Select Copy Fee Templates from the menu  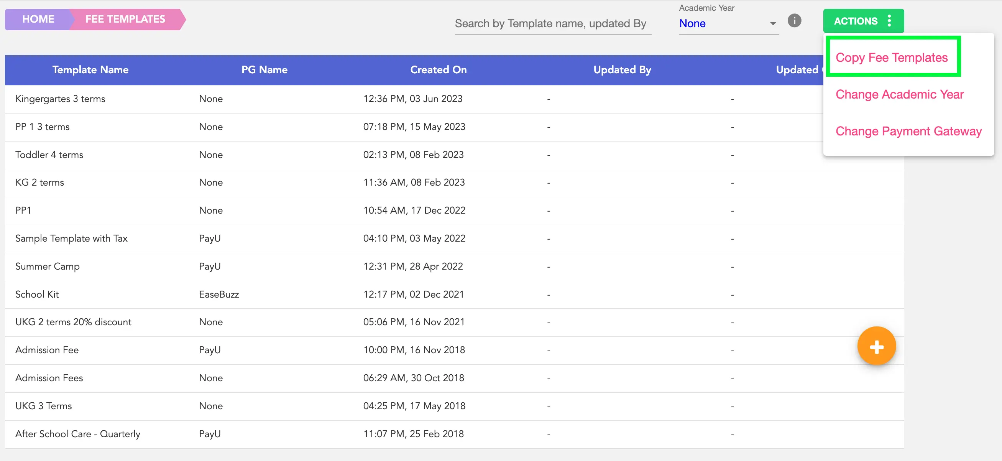pos(892,57)
